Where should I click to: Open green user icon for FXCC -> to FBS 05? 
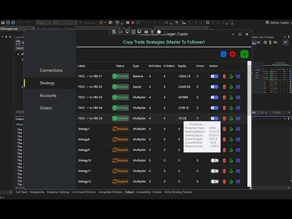point(231,119)
